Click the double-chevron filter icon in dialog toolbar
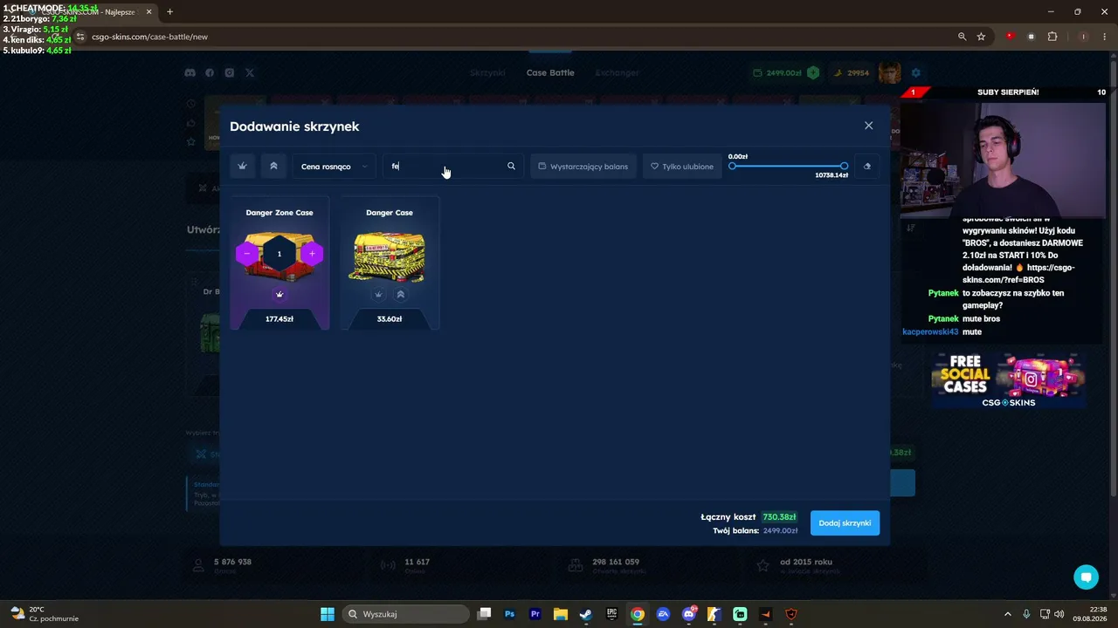1118x628 pixels. pos(273,167)
